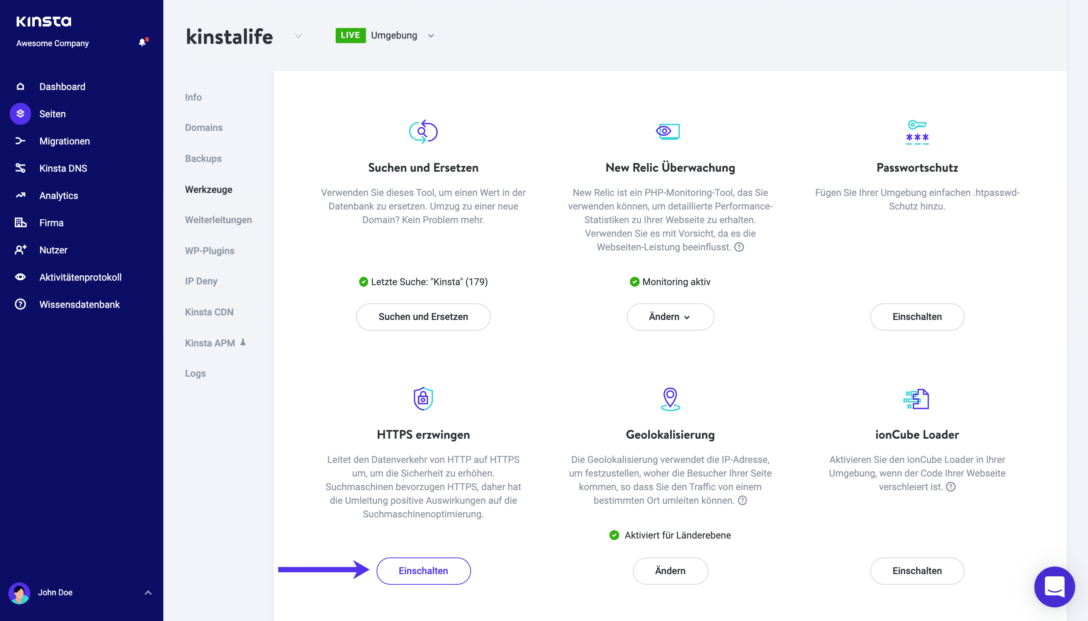The image size is (1088, 621).
Task: Open the chat support widget
Action: pos(1054,587)
